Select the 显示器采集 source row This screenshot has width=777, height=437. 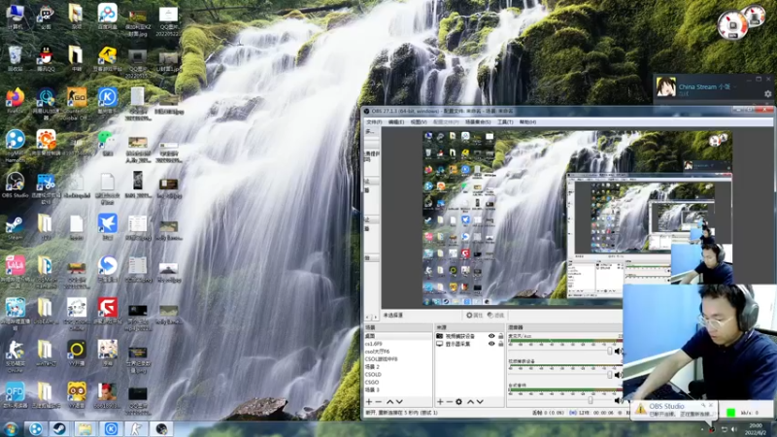click(470, 344)
